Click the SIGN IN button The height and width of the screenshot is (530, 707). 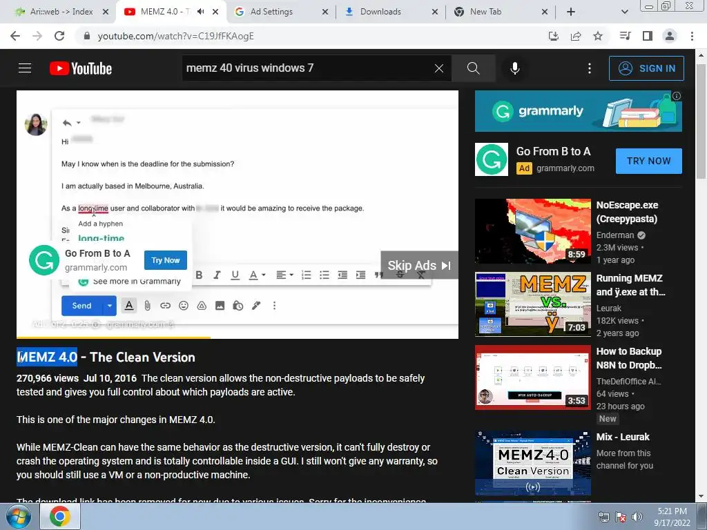coord(646,68)
